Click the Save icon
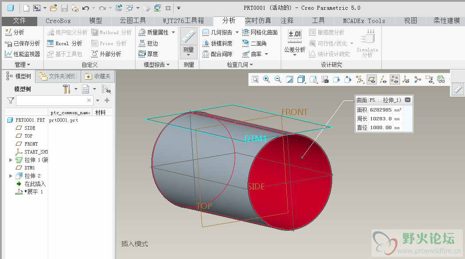465x259 pixels. (64, 8)
